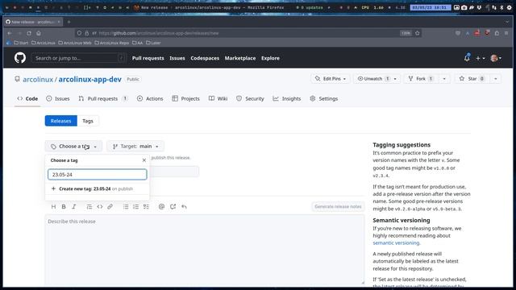
Task: Open Codespaces in the top navigation
Action: coord(205,58)
